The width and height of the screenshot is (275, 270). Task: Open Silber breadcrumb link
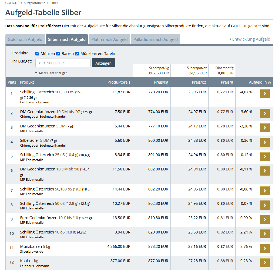click(54, 3)
